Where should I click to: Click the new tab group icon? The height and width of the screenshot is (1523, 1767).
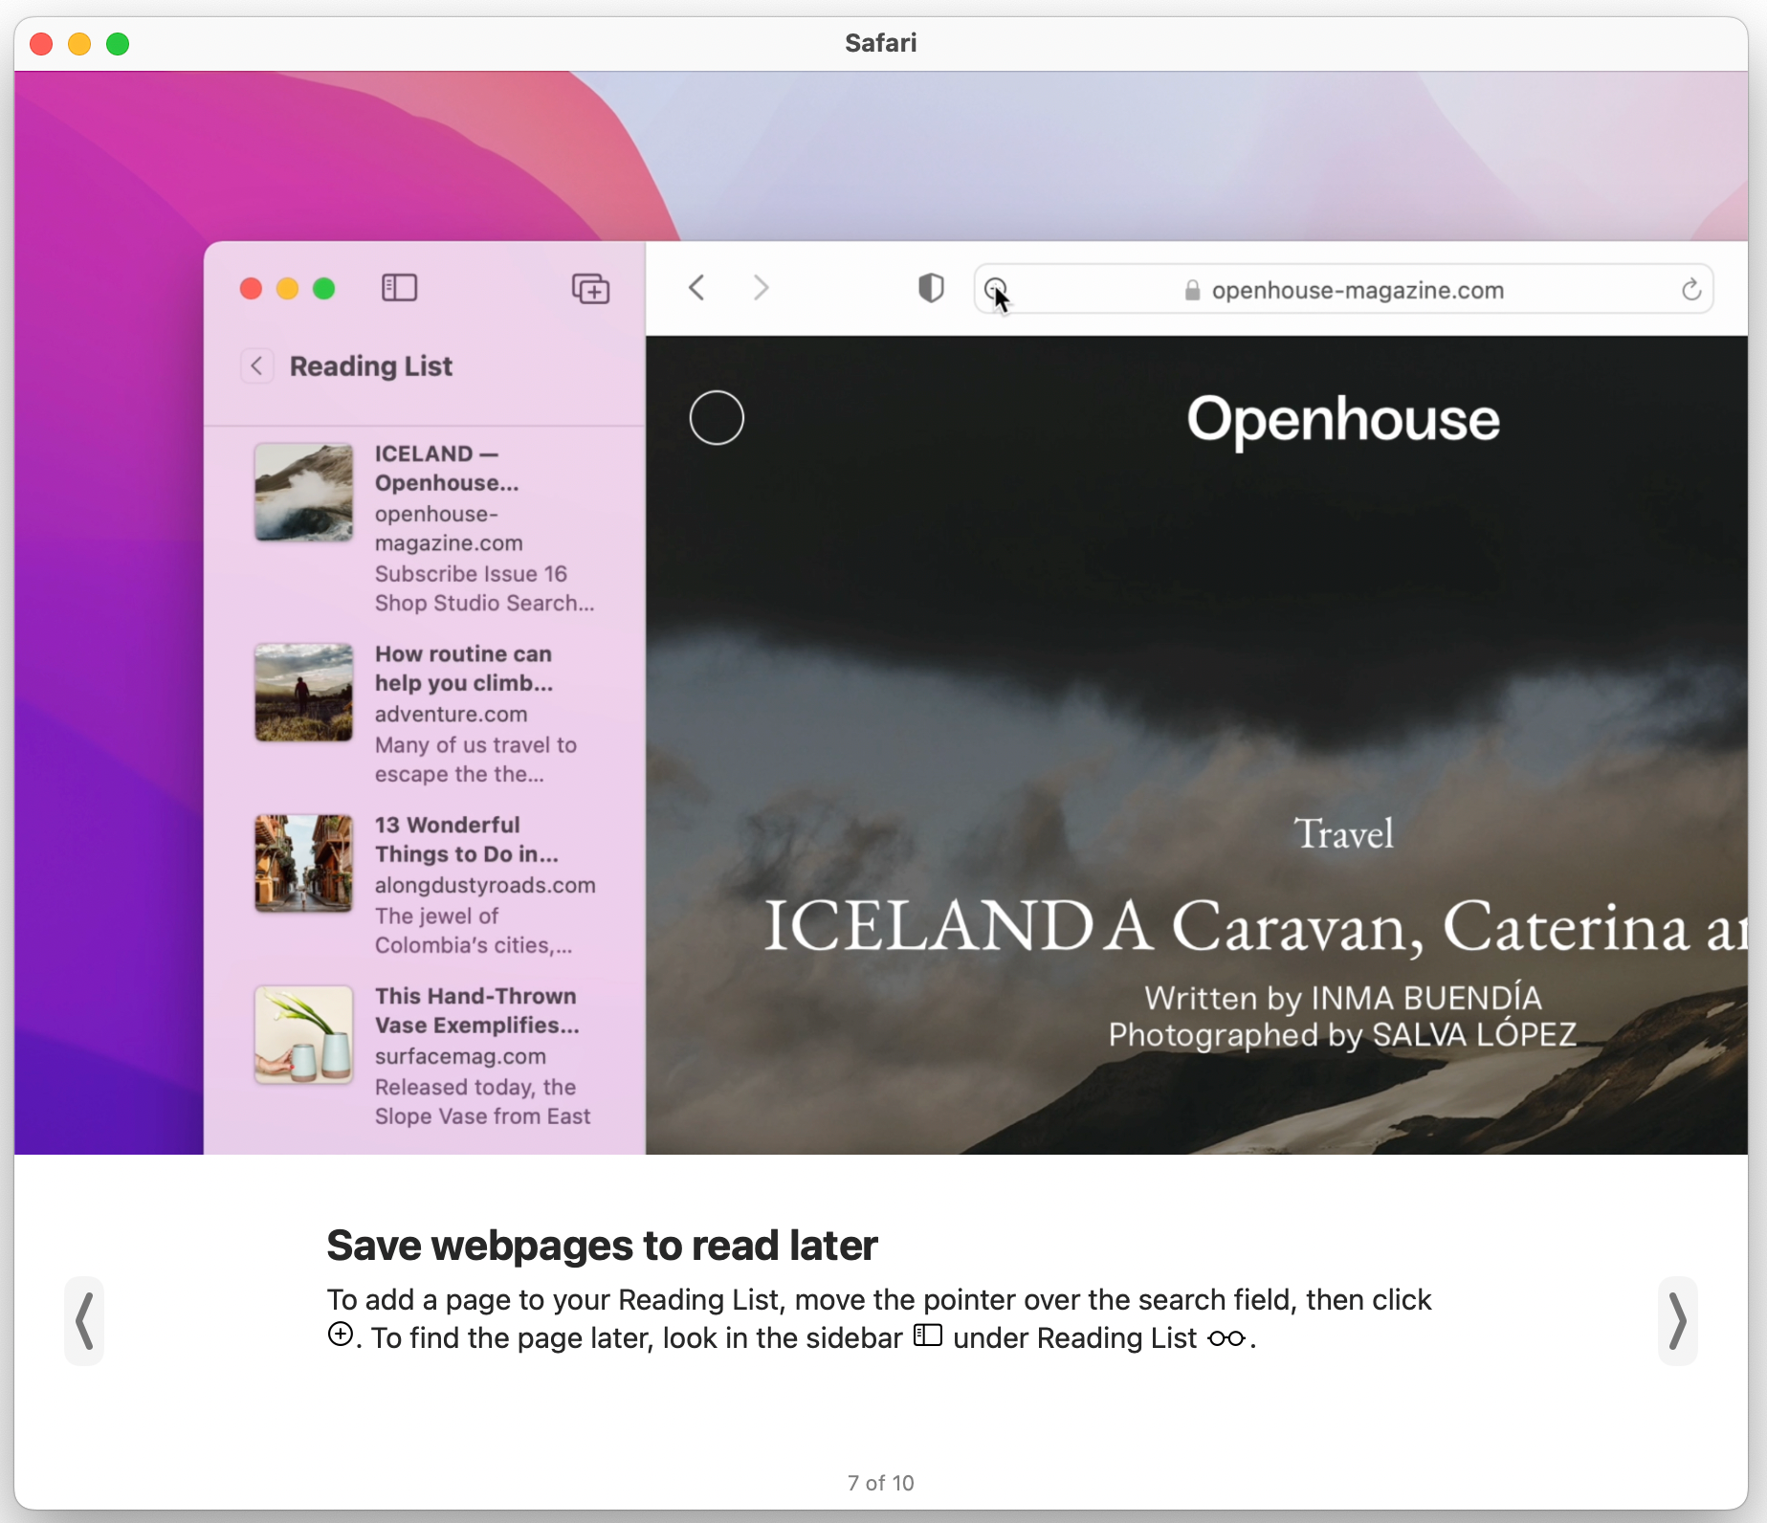tap(590, 288)
